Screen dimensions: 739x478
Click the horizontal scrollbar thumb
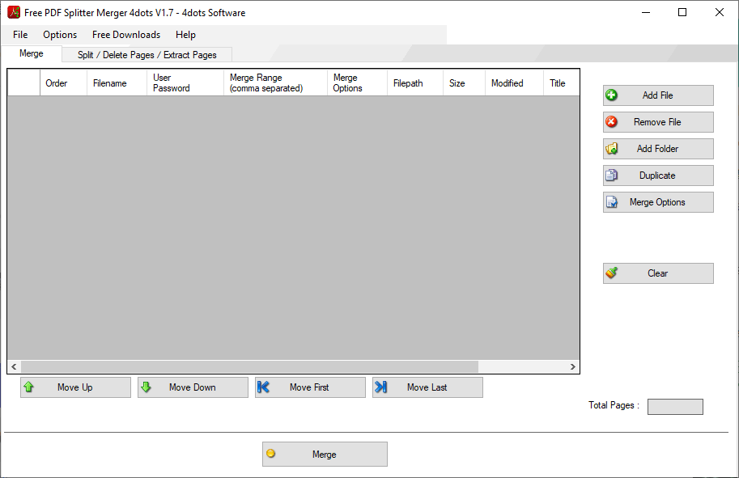coord(250,366)
